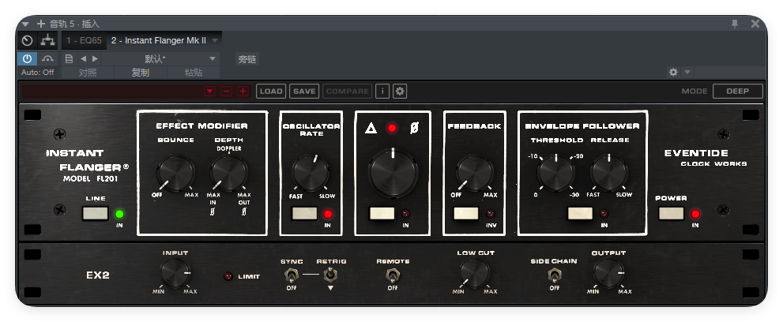783x322 pixels.
Task: Toggle the LINE in button
Action: [96, 214]
